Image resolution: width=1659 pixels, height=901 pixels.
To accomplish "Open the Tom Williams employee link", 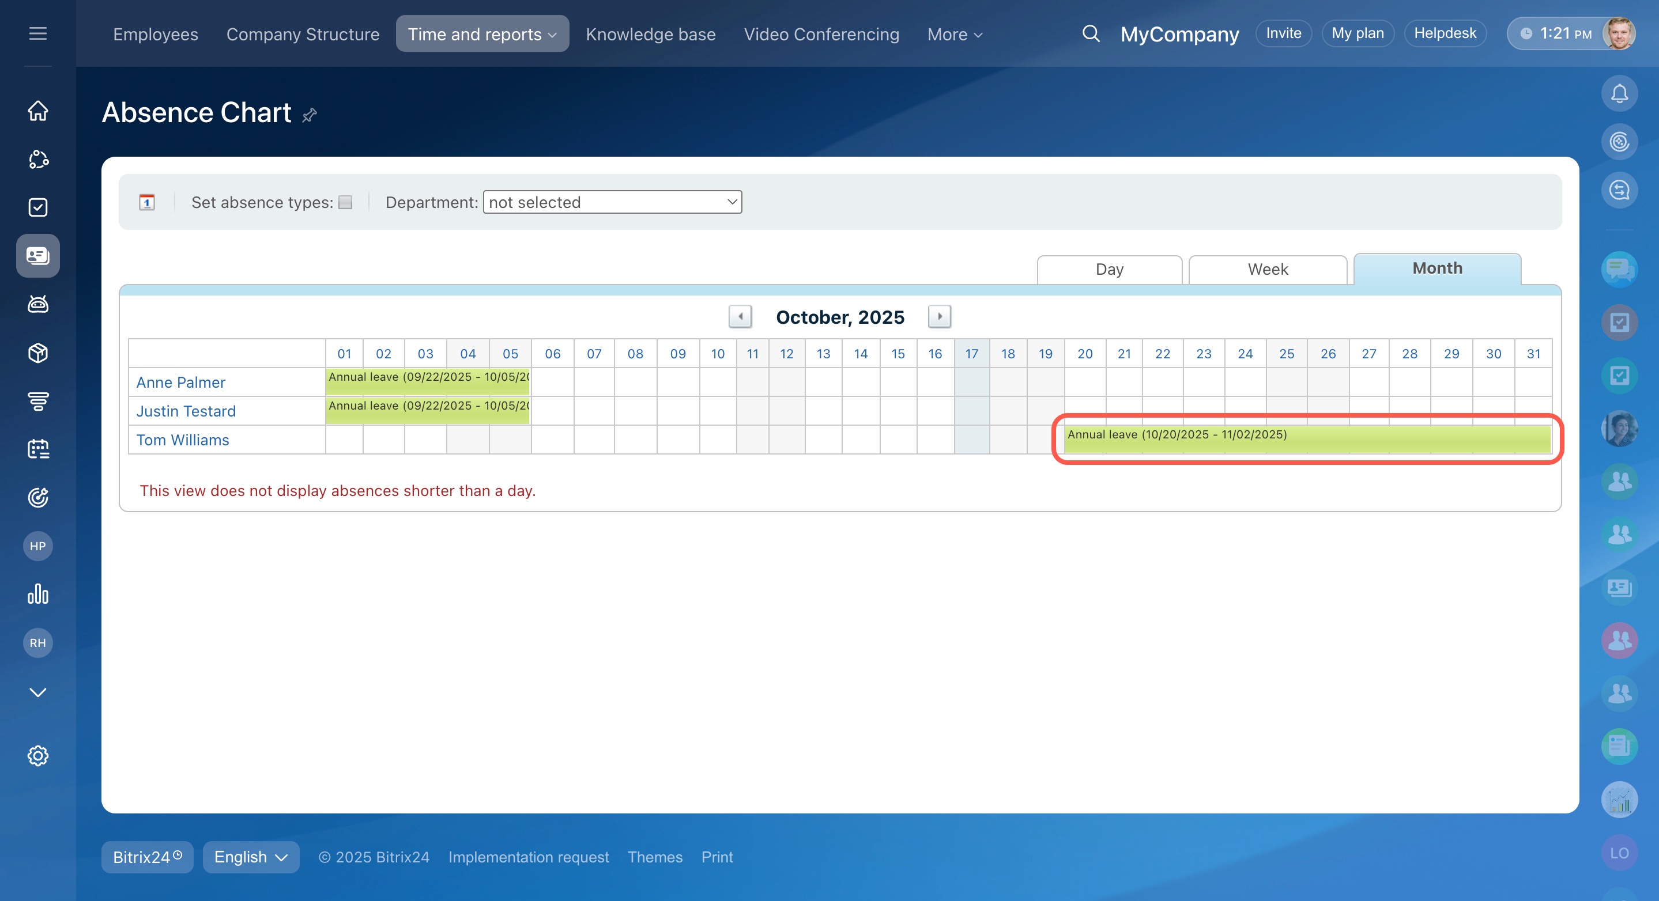I will coord(183,440).
